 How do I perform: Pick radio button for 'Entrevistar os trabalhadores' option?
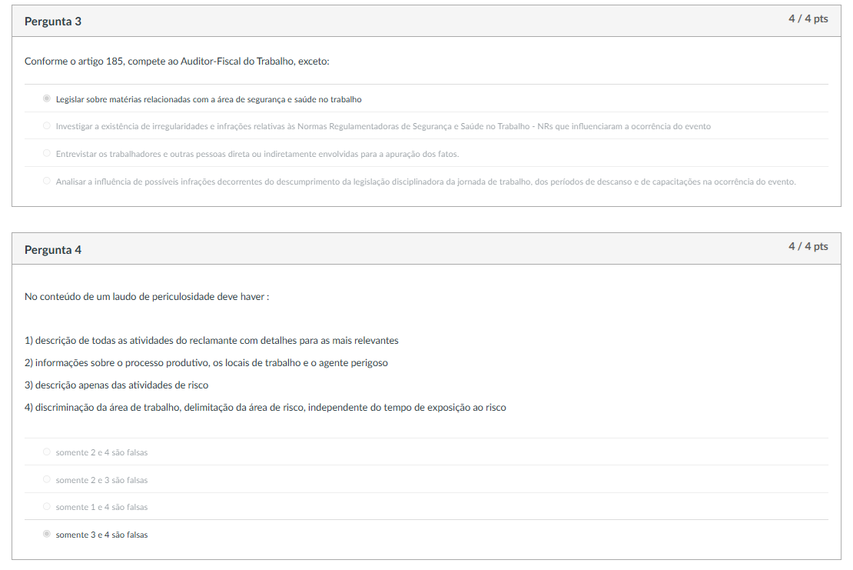point(47,154)
